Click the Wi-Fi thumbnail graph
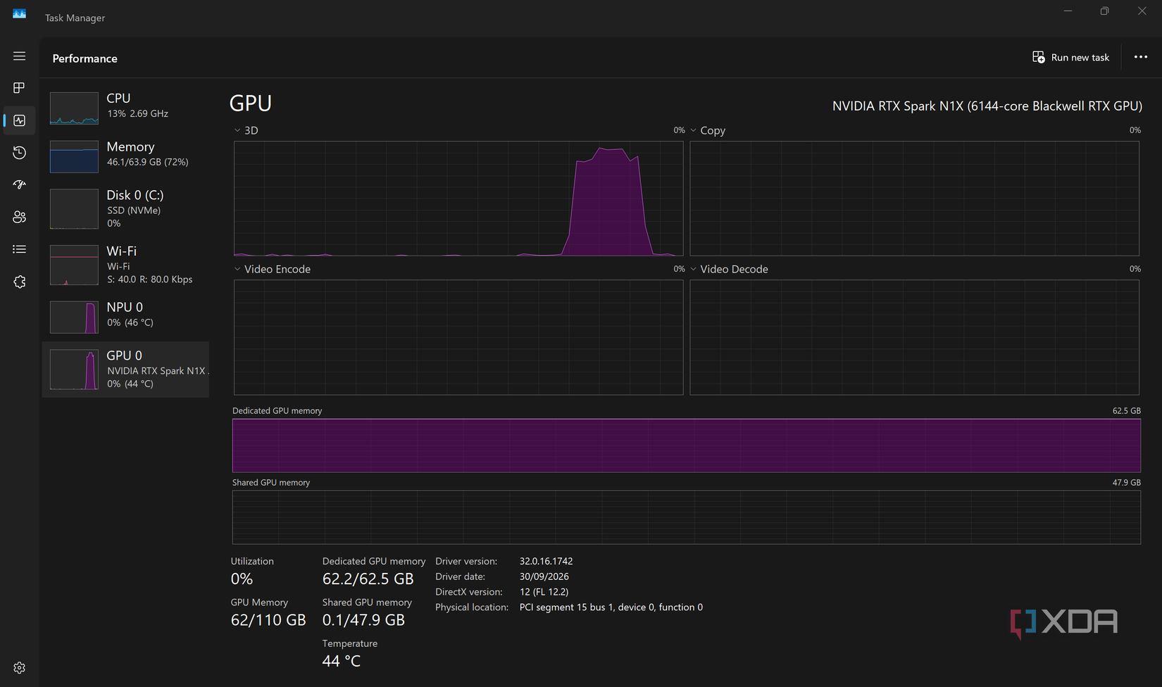 (x=74, y=265)
